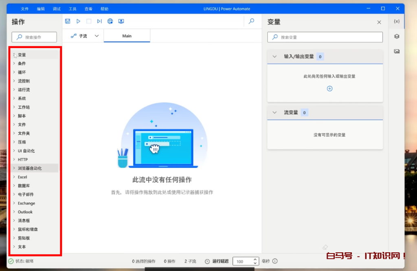This screenshot has height=271, width=417.
Task: Collapse the 输入/输出变量 section
Action: (x=274, y=57)
